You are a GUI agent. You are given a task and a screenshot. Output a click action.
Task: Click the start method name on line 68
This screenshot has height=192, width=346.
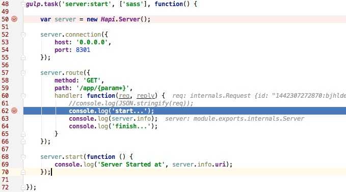click(74, 157)
